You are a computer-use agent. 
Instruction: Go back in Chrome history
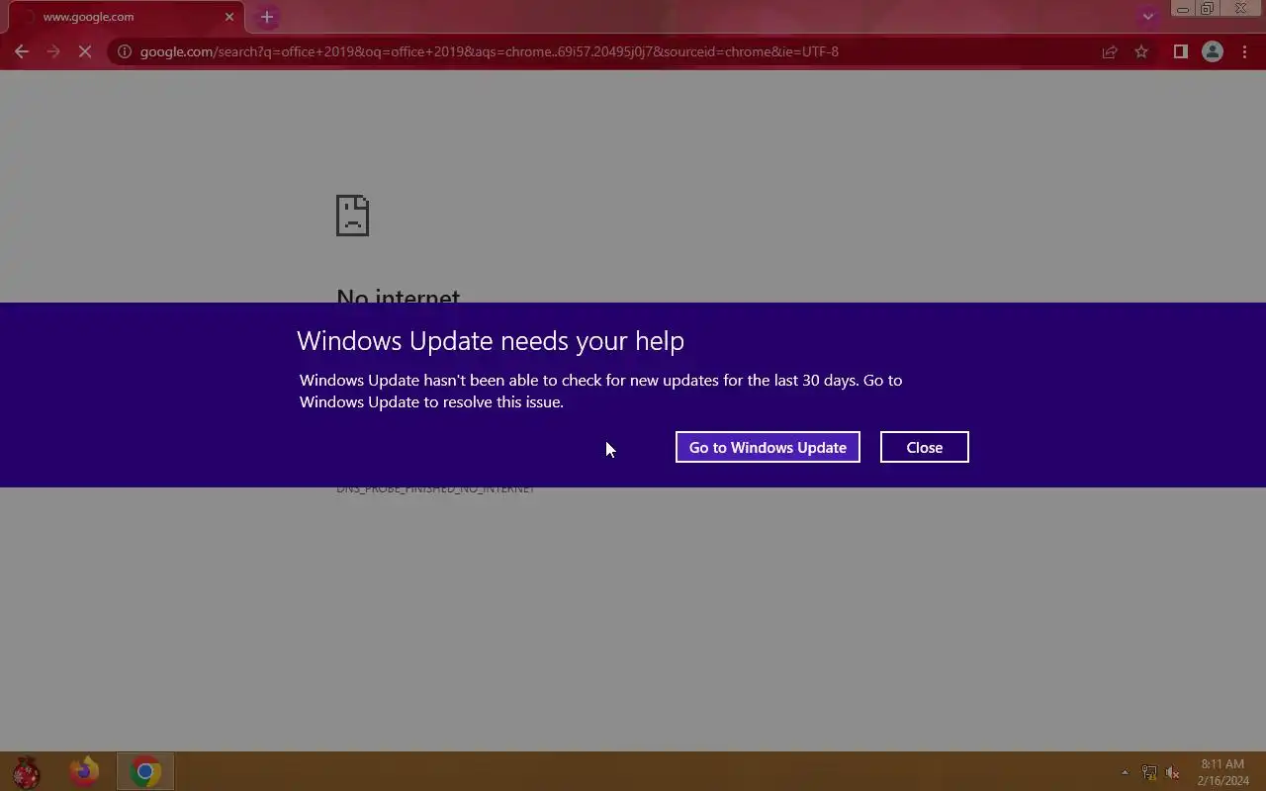[x=22, y=51]
